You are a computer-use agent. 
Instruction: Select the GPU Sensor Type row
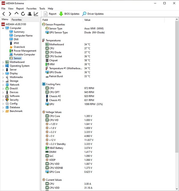pos(75,33)
